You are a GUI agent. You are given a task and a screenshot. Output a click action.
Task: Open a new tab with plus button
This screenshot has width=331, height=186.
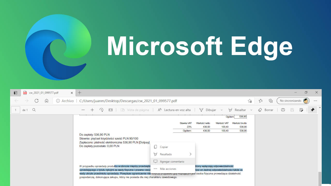pos(80,93)
